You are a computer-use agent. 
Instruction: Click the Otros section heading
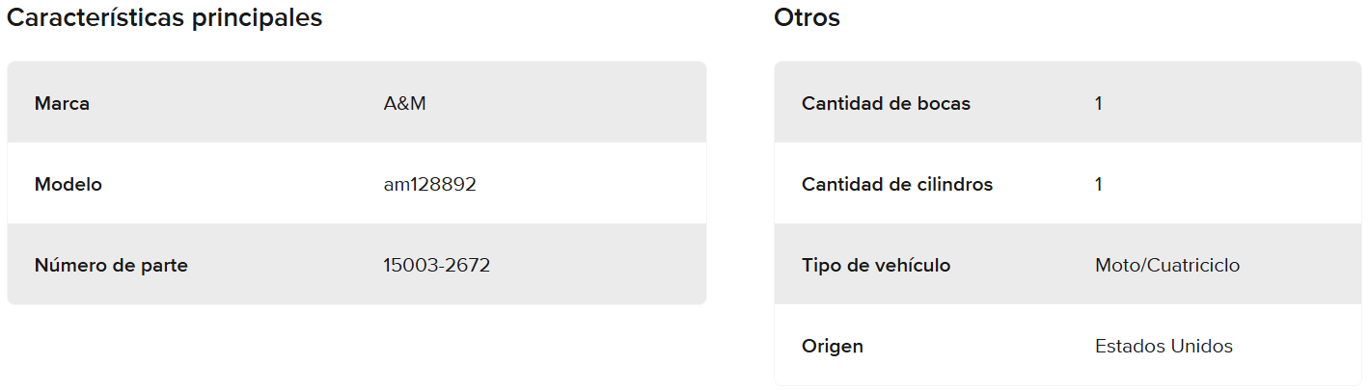pos(807,18)
